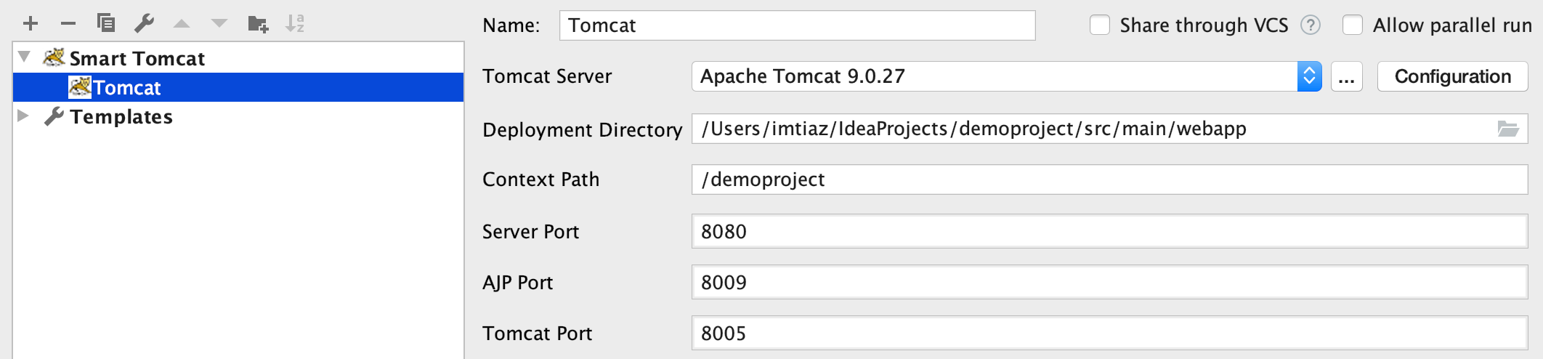1543x359 pixels.
Task: Create new folder for configurations
Action: click(x=258, y=24)
